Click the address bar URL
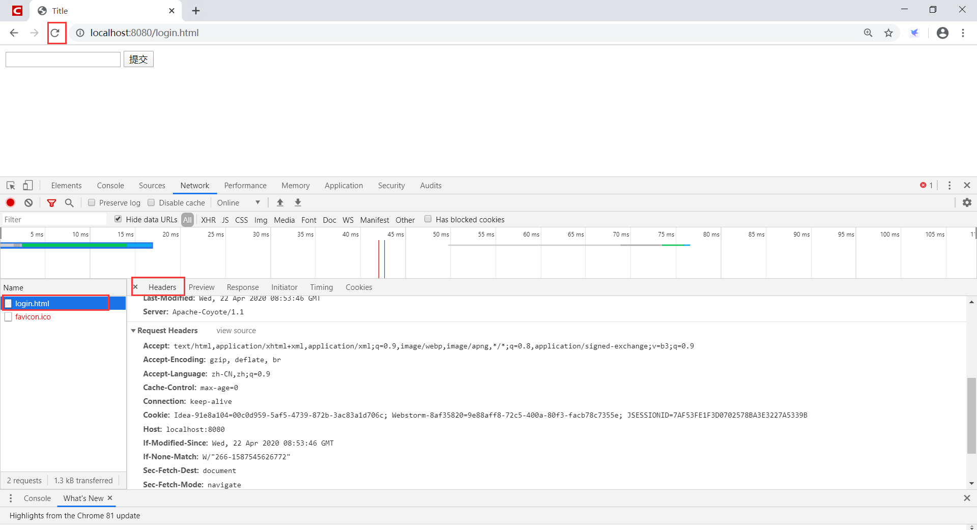 145,33
